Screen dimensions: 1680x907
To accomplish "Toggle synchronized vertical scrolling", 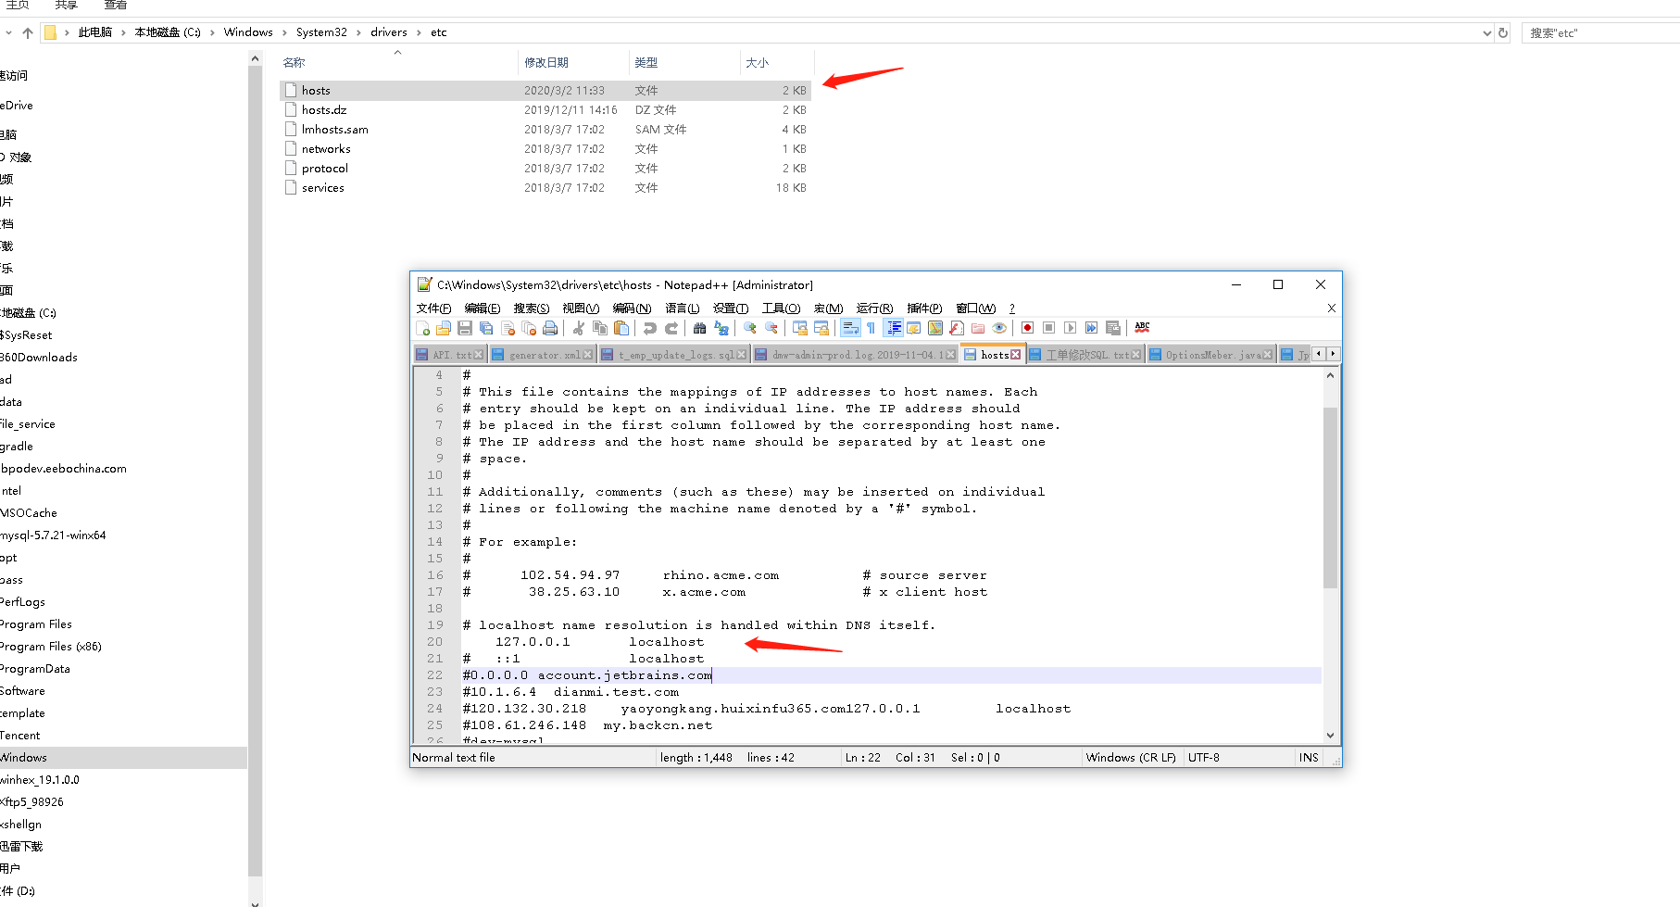I will [x=799, y=328].
